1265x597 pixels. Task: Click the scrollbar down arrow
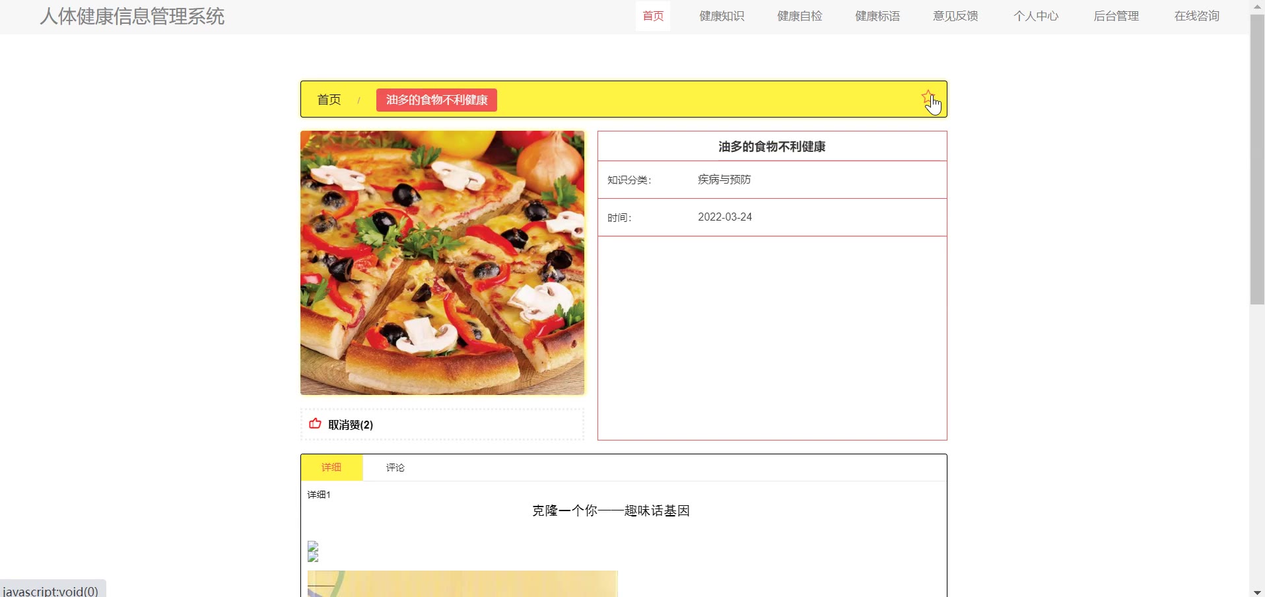click(1257, 592)
